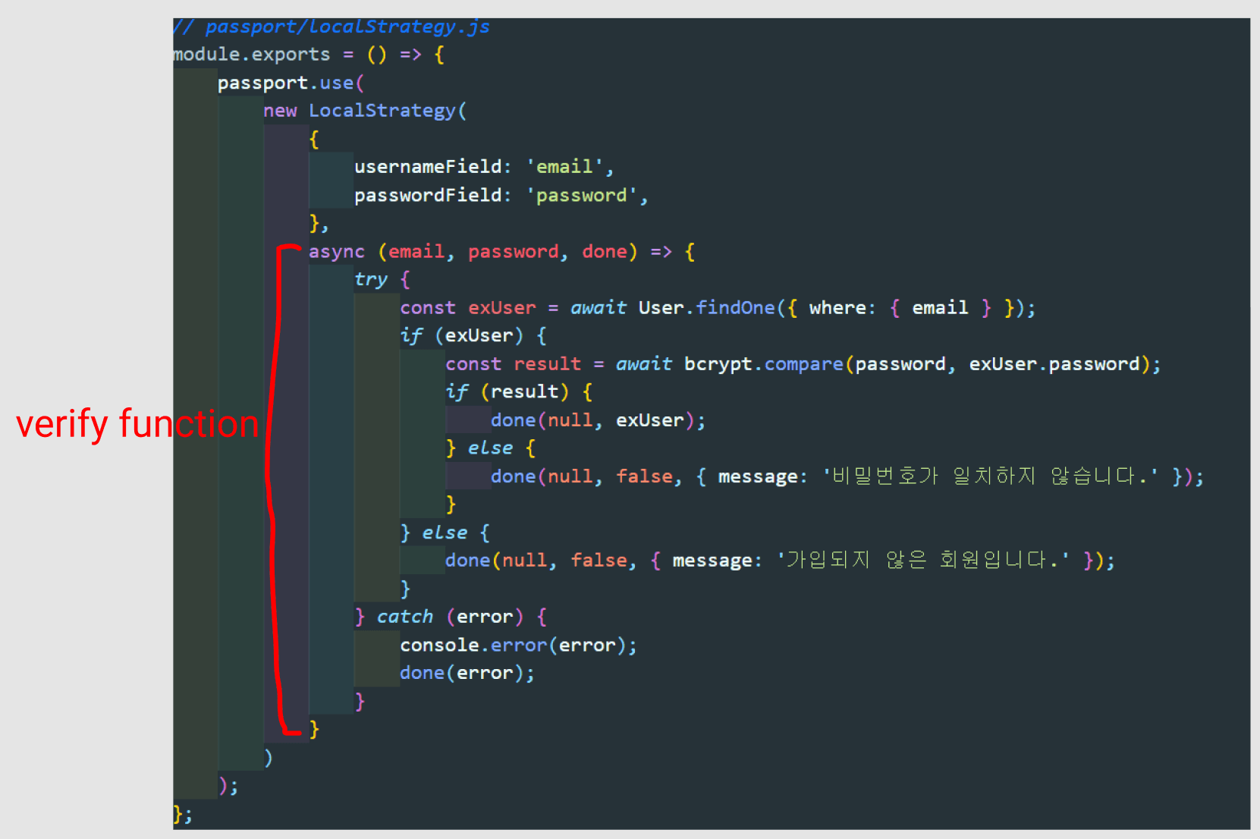Image resolution: width=1260 pixels, height=839 pixels.
Task: Click the module.exports text
Action: point(251,55)
